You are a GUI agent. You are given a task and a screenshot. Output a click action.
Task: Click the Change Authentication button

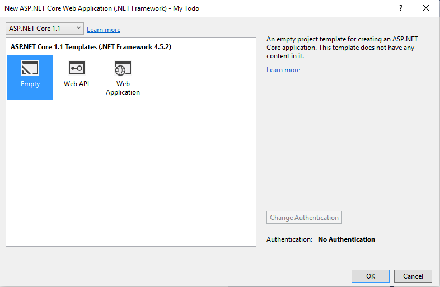coord(304,218)
